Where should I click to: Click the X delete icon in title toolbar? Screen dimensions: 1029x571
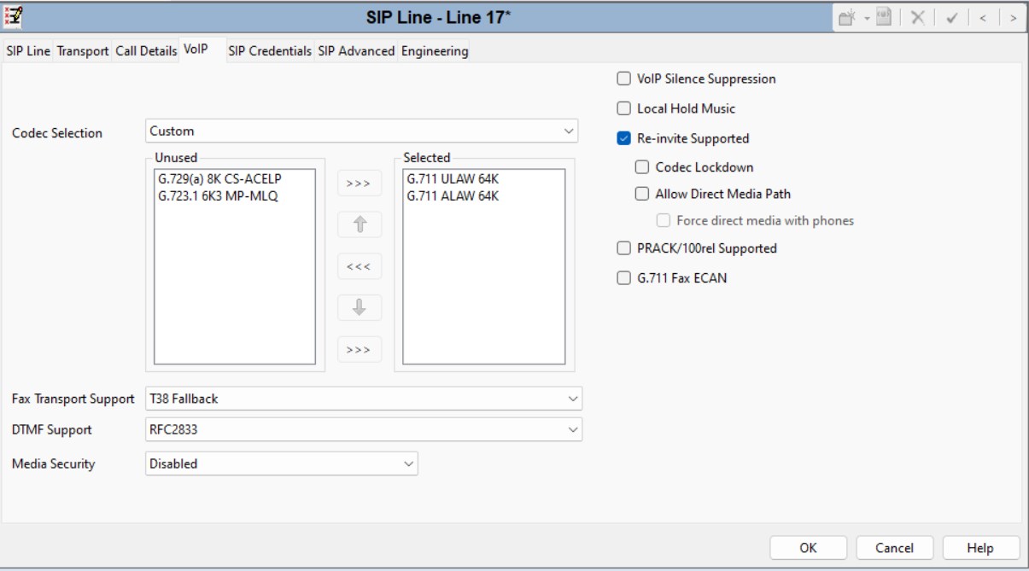pos(917,18)
